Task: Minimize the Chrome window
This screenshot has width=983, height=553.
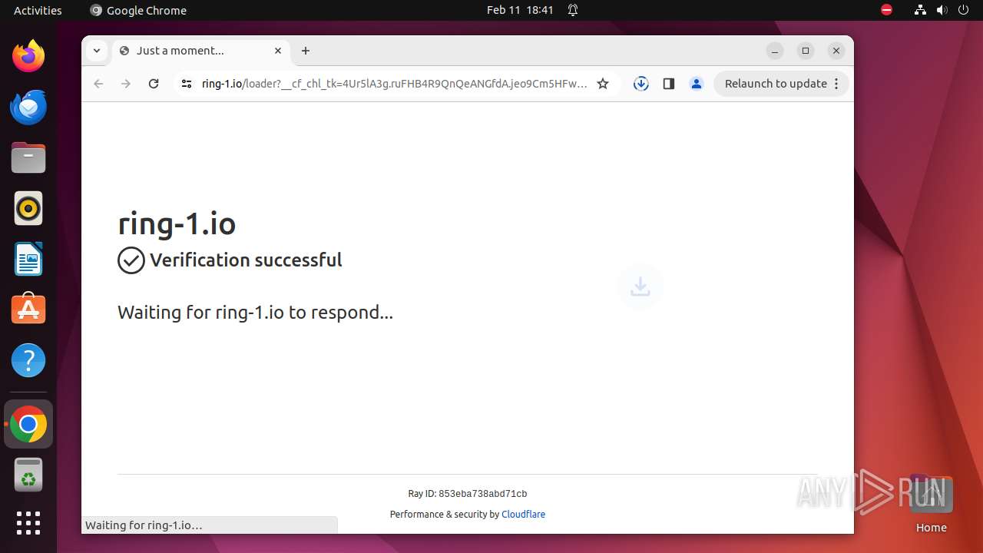Action: coord(775,51)
